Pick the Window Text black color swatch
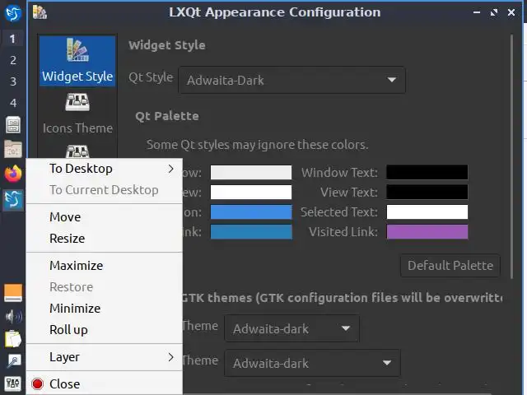 [x=427, y=173]
